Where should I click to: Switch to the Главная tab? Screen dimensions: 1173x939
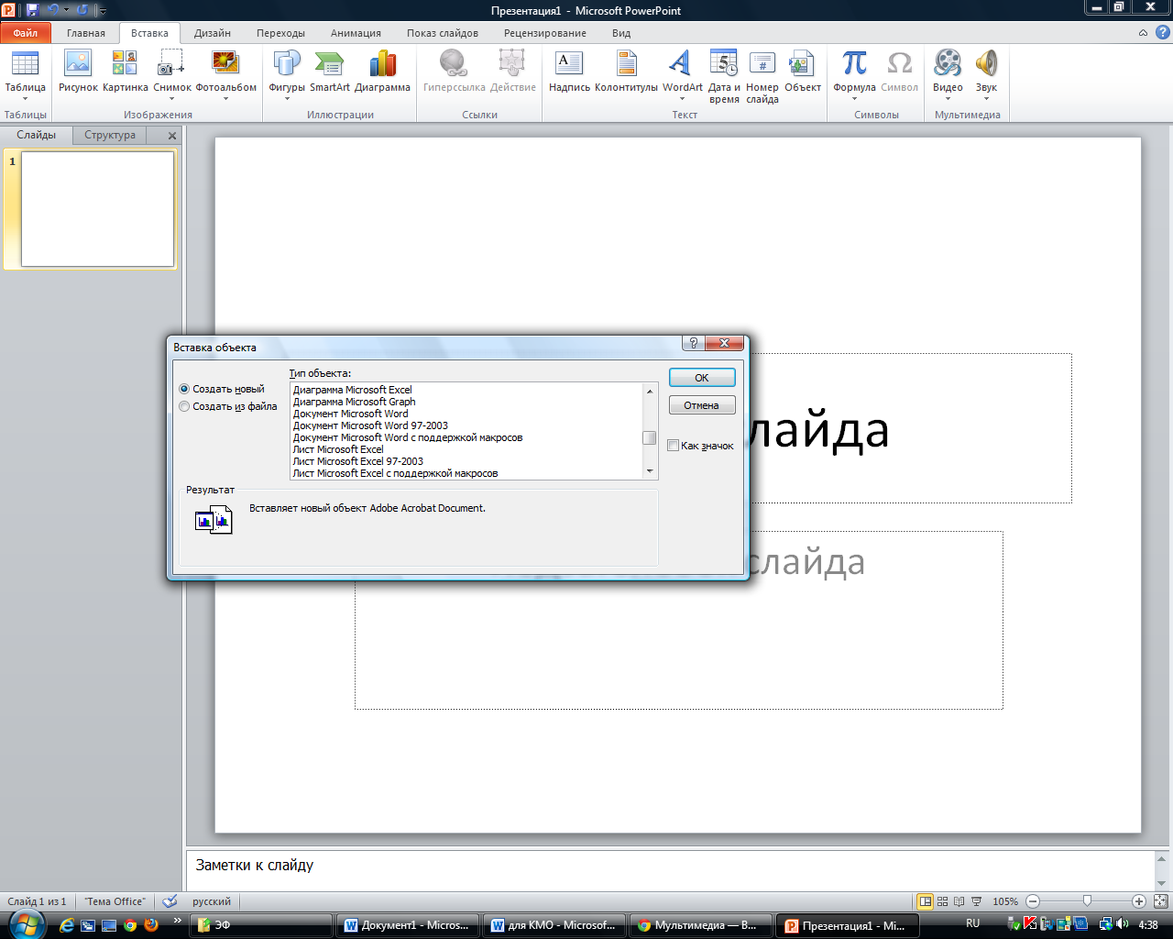tap(86, 33)
